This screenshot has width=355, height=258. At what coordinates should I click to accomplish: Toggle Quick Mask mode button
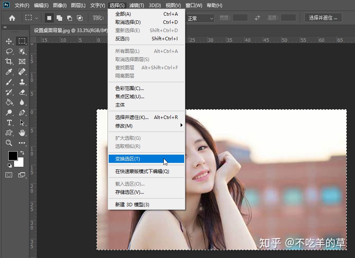[9, 175]
